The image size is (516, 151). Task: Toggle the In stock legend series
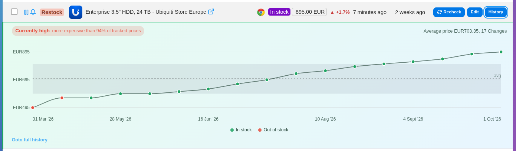[x=241, y=130]
